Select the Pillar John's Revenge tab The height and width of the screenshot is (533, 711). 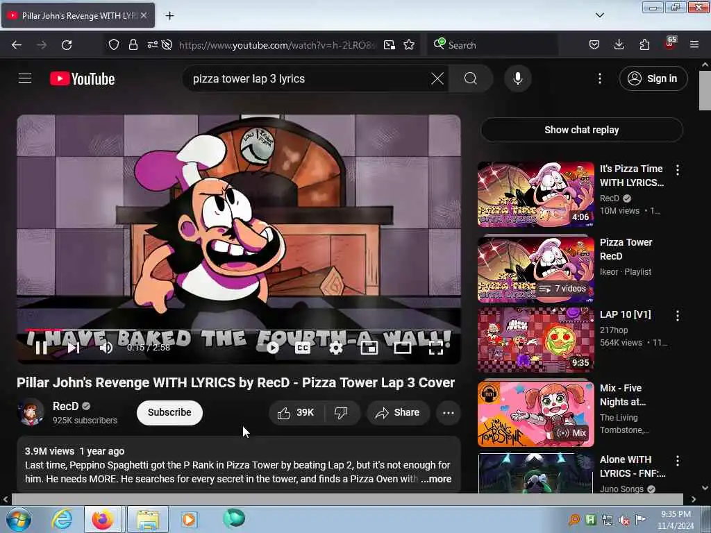pyautogui.click(x=78, y=15)
